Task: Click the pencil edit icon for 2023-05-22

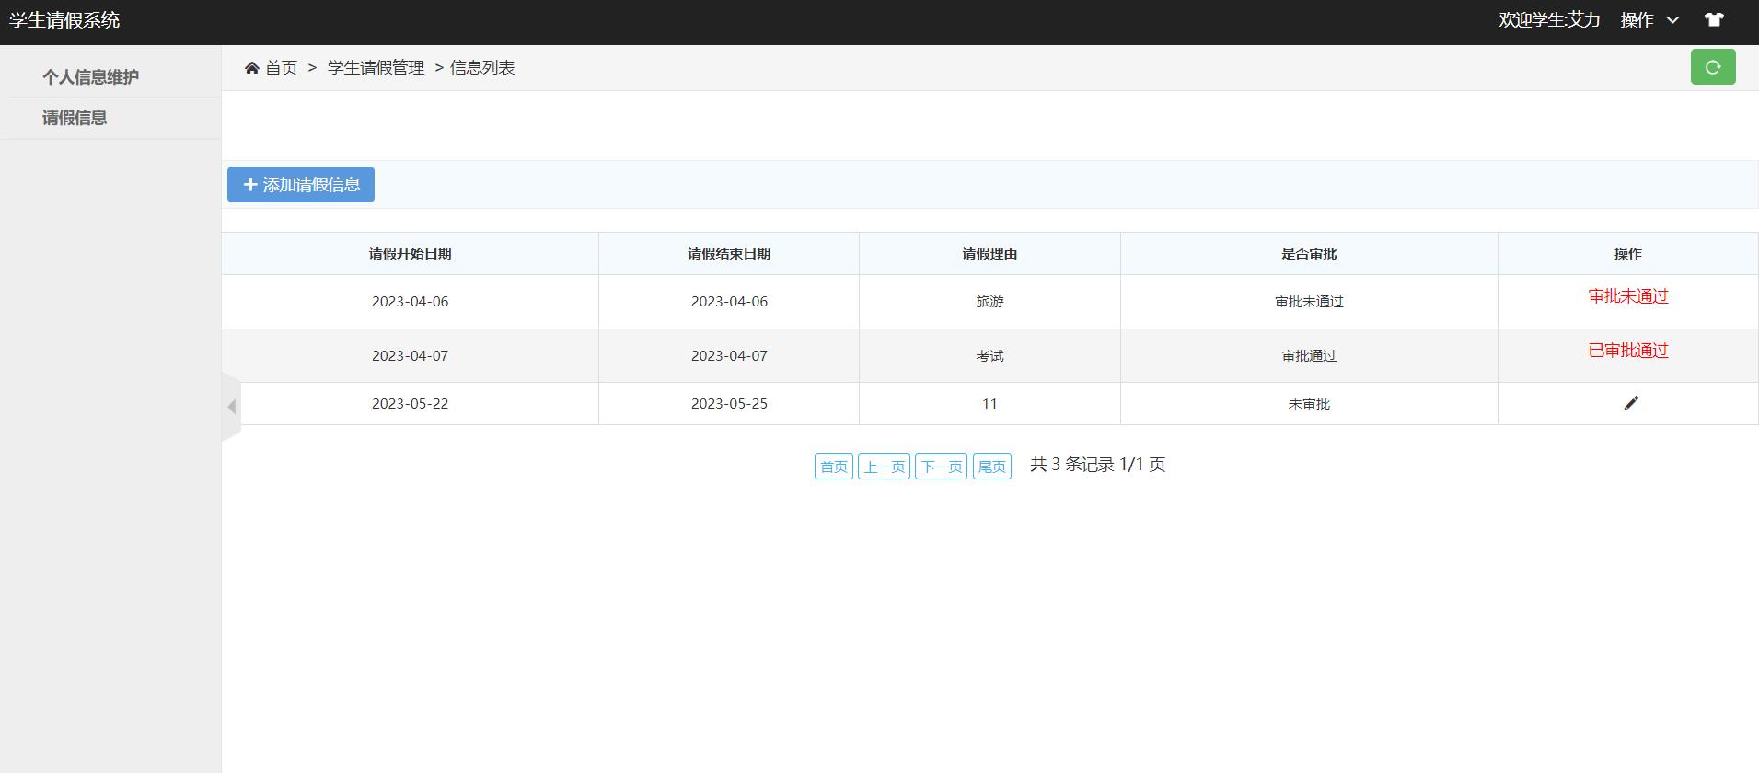Action: 1631,403
